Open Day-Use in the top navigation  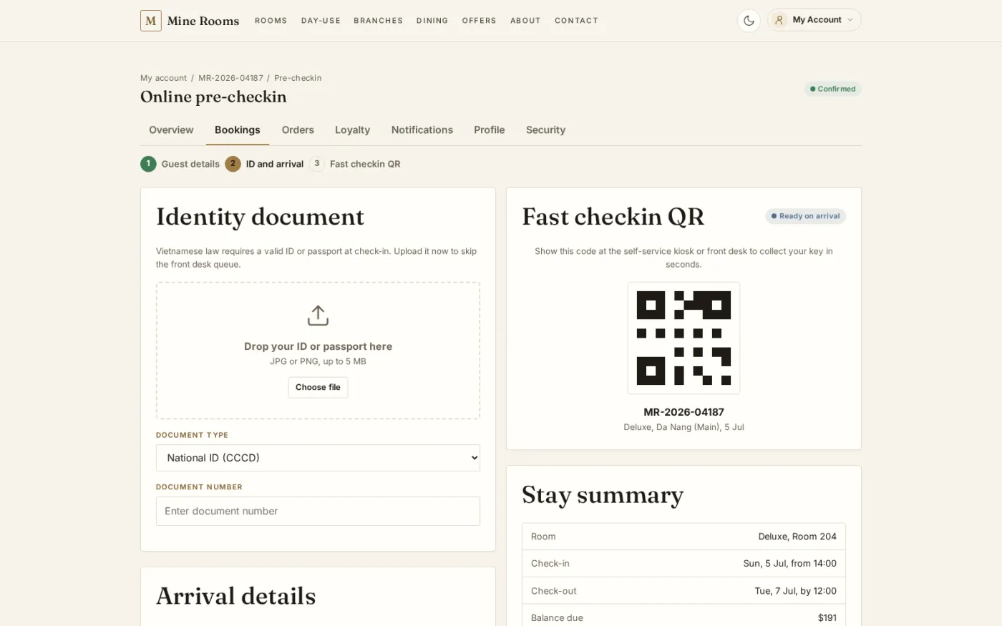[x=321, y=21]
